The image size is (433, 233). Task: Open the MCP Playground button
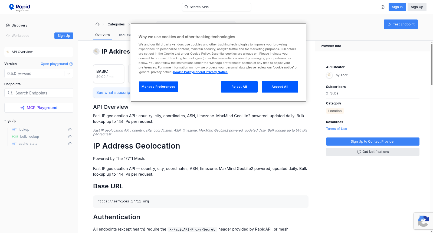(39, 108)
